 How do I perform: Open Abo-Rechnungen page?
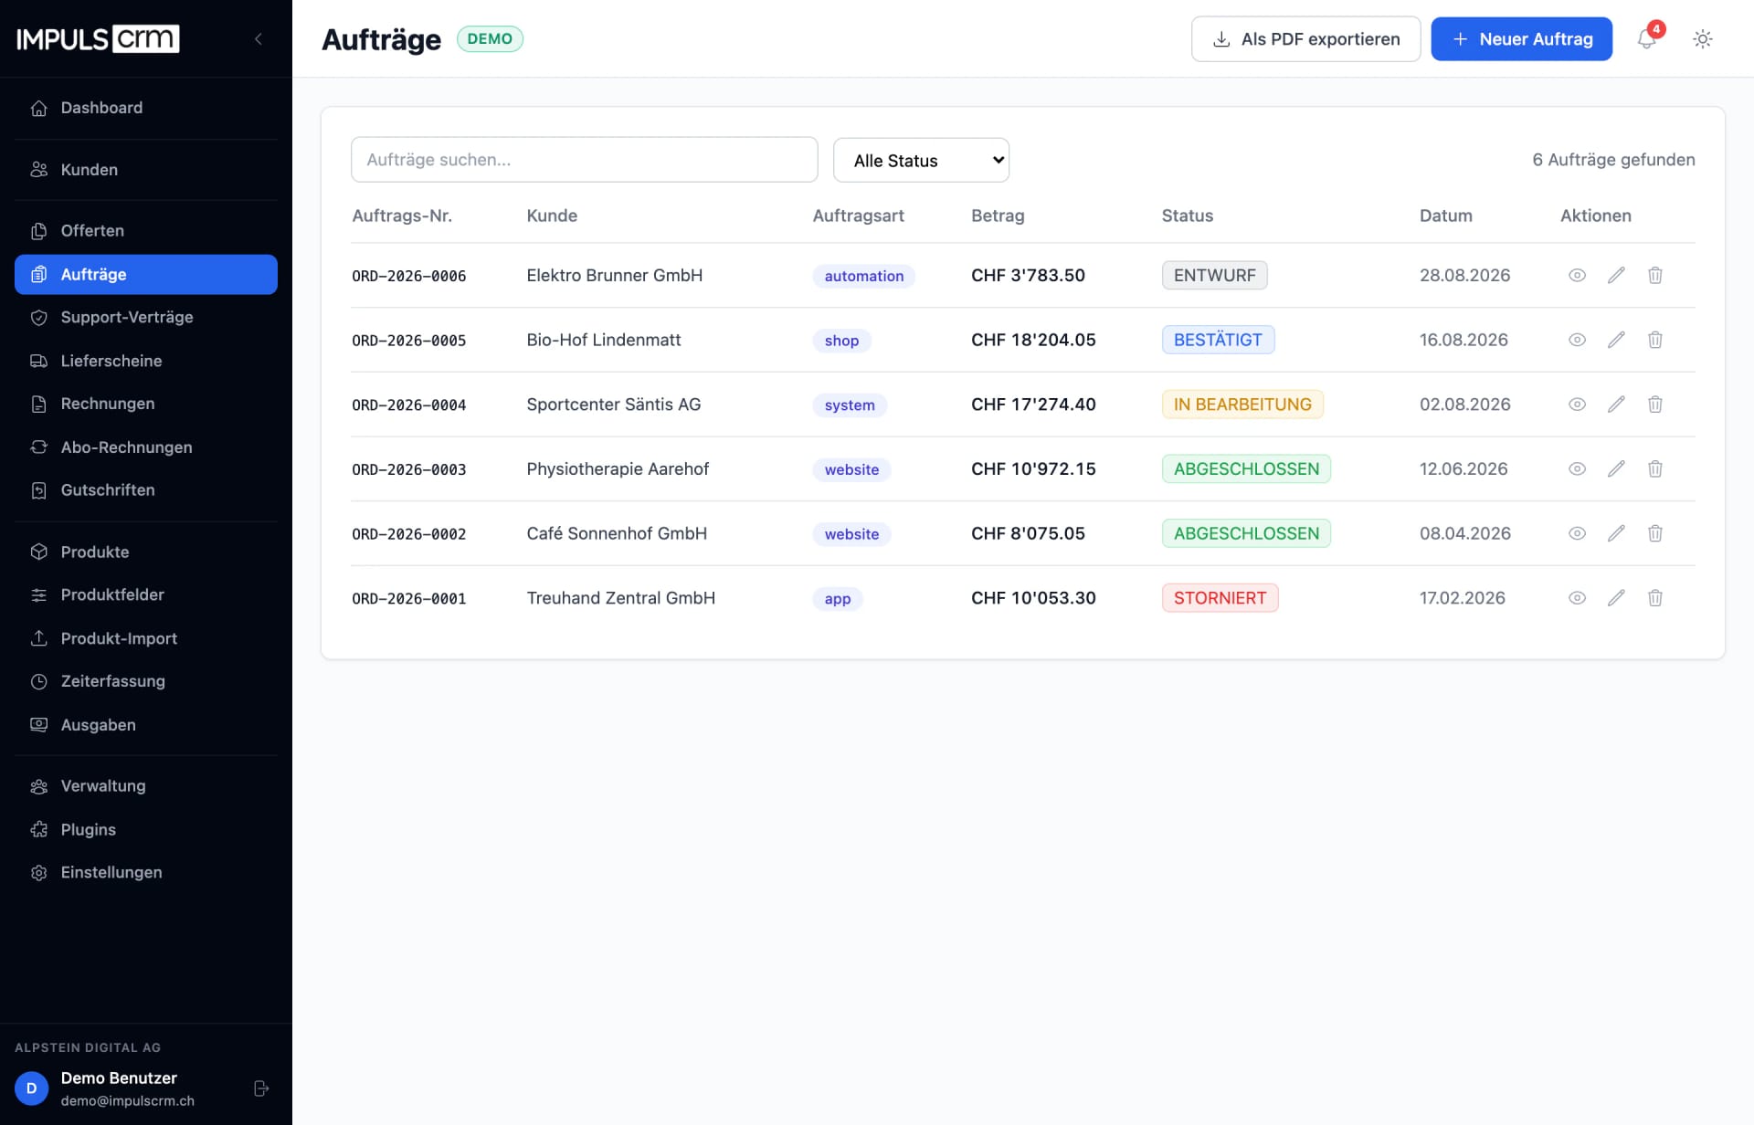point(146,447)
